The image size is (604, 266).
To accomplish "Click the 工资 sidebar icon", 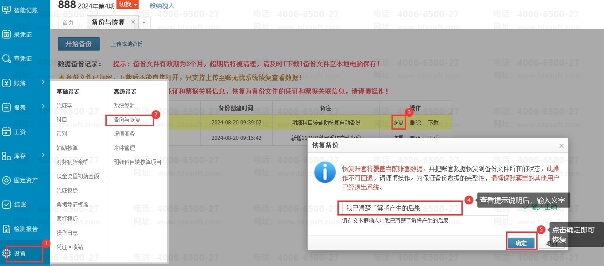I will coord(7,131).
